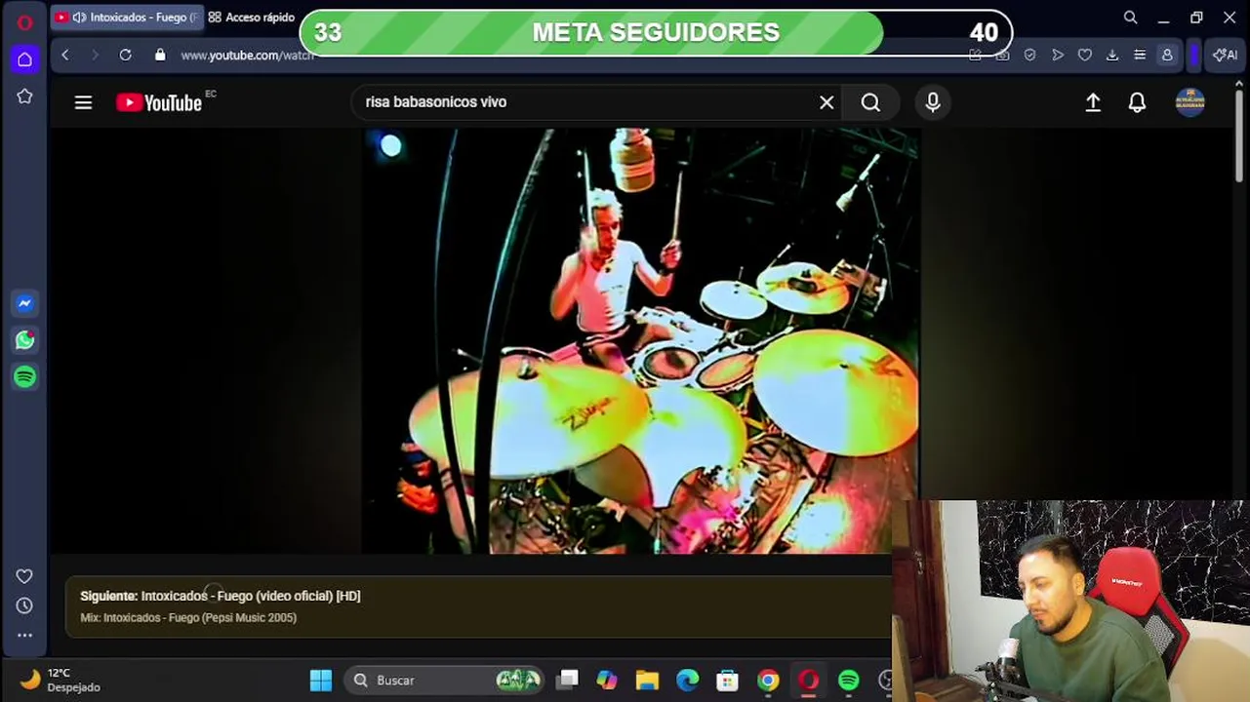1250x702 pixels.
Task: Open the bookmarks star in Opera sidebar
Action: point(24,97)
